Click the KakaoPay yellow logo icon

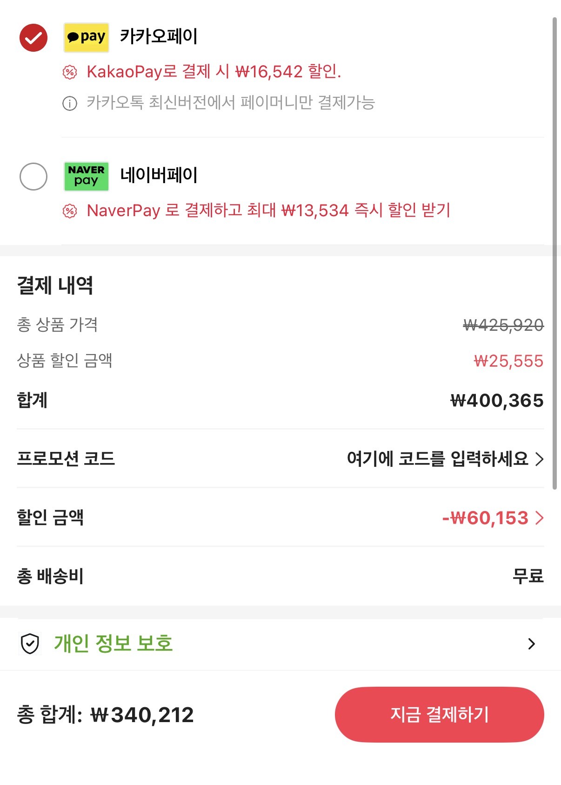pos(86,37)
